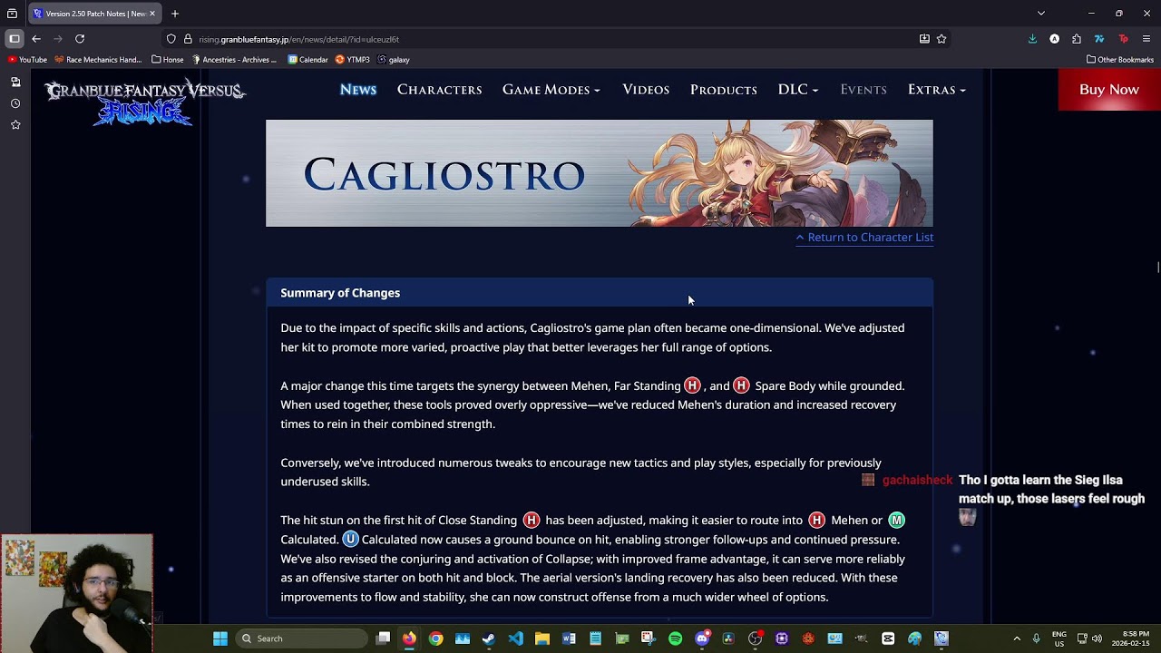Image resolution: width=1161 pixels, height=653 pixels.
Task: Open Task View on the taskbar
Action: point(384,638)
